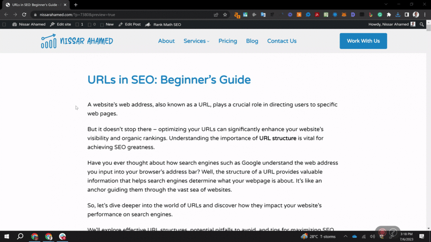Click the extensions puzzle piece icon
Image resolution: width=431 pixels, height=242 pixels.
[389, 15]
